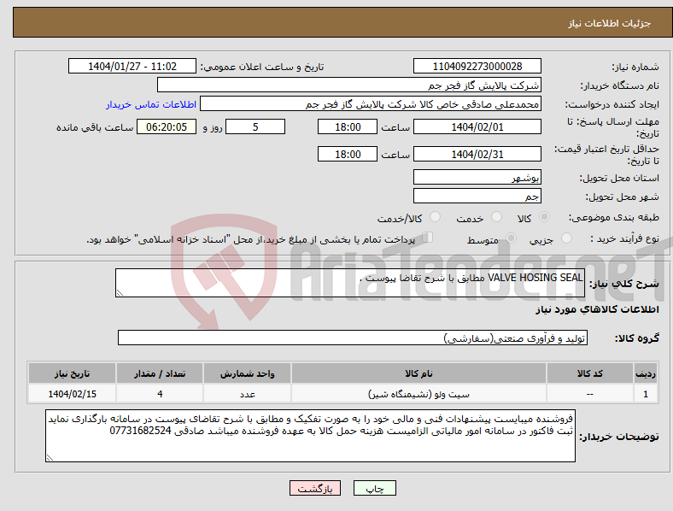Click the جزئیات اطلاعات نیاز header title
673x511 pixels.
[610, 23]
